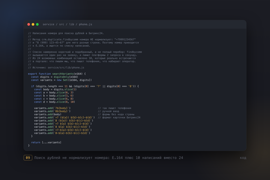The height and width of the screenshot is (180, 270).
Task: Click the line "const variants = new Set([e164, digits])"
Action: (x=61, y=80)
